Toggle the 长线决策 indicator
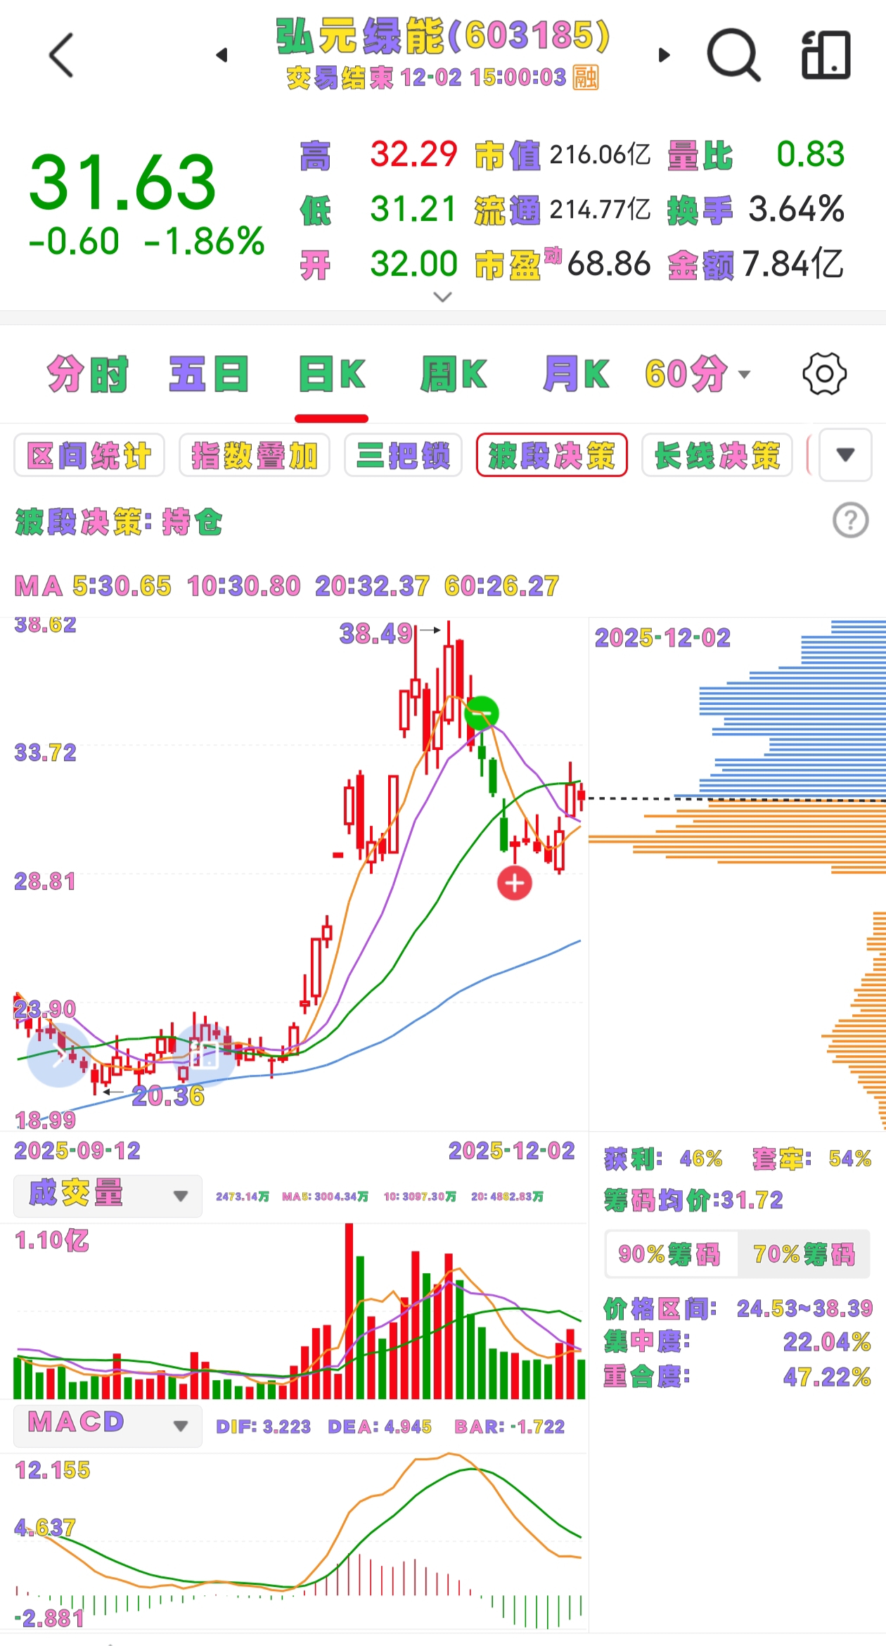This screenshot has height=1646, width=886. click(717, 455)
